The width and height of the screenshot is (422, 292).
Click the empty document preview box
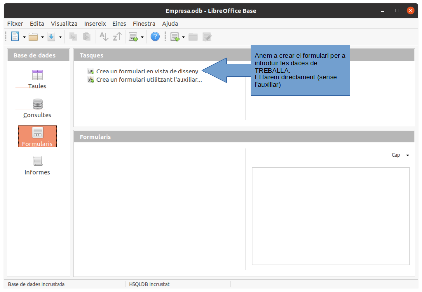point(330,216)
